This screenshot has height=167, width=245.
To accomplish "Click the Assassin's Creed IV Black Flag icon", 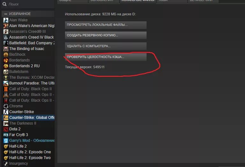I will click(x=6, y=37).
